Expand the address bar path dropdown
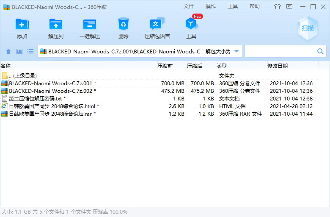 pos(236,51)
